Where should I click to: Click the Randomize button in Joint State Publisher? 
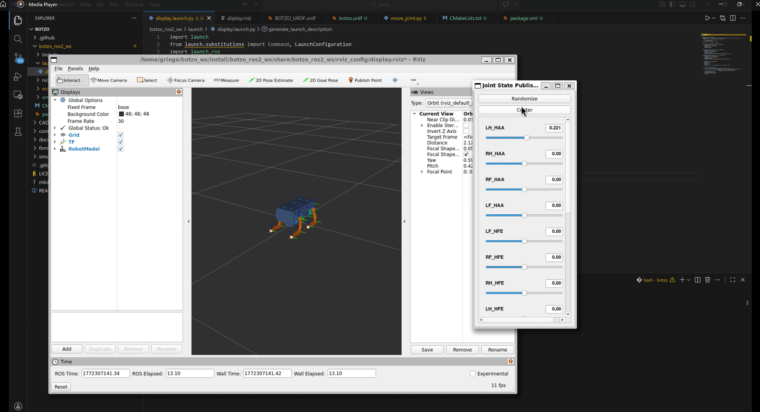pyautogui.click(x=524, y=99)
